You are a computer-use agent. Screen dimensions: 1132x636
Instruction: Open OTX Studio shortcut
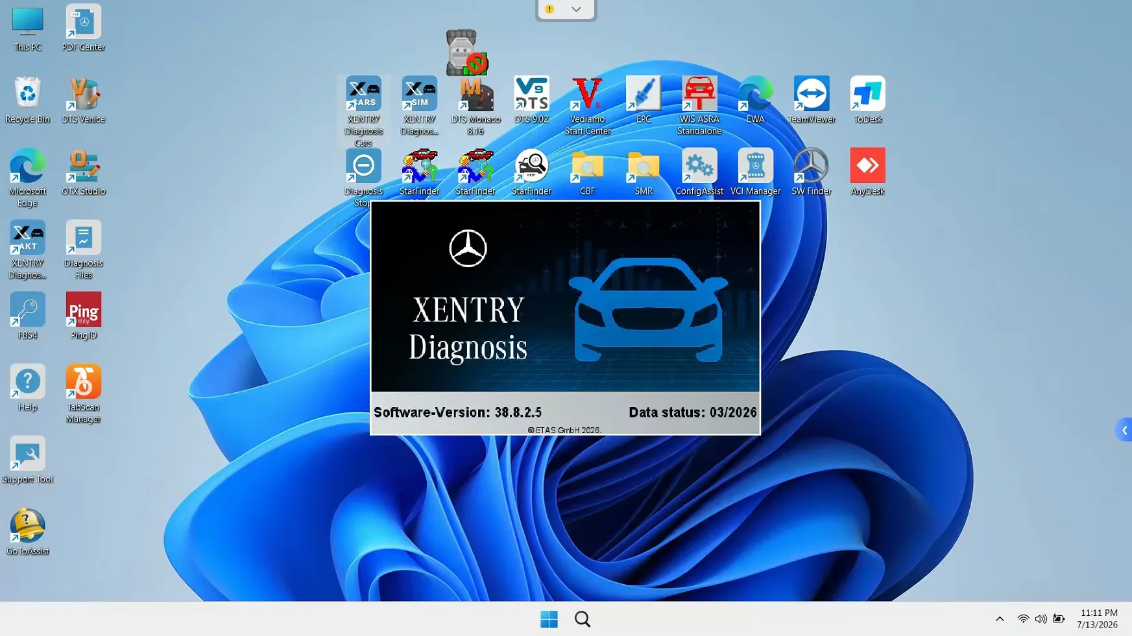click(x=84, y=167)
